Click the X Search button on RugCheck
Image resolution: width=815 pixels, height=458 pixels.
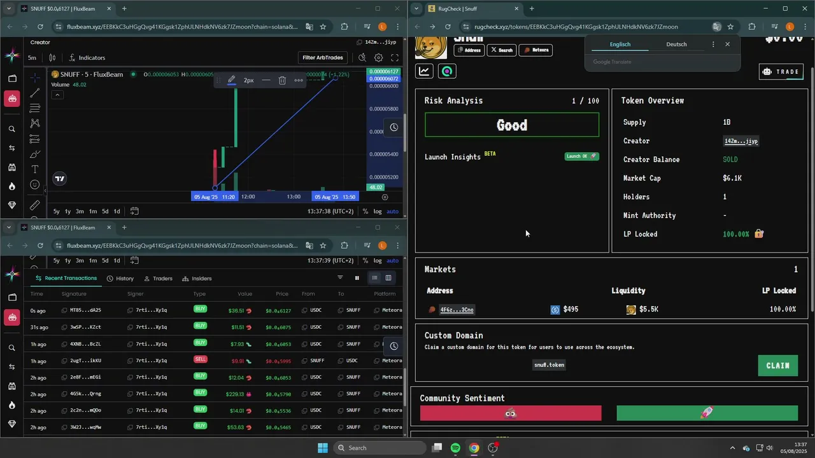click(501, 50)
